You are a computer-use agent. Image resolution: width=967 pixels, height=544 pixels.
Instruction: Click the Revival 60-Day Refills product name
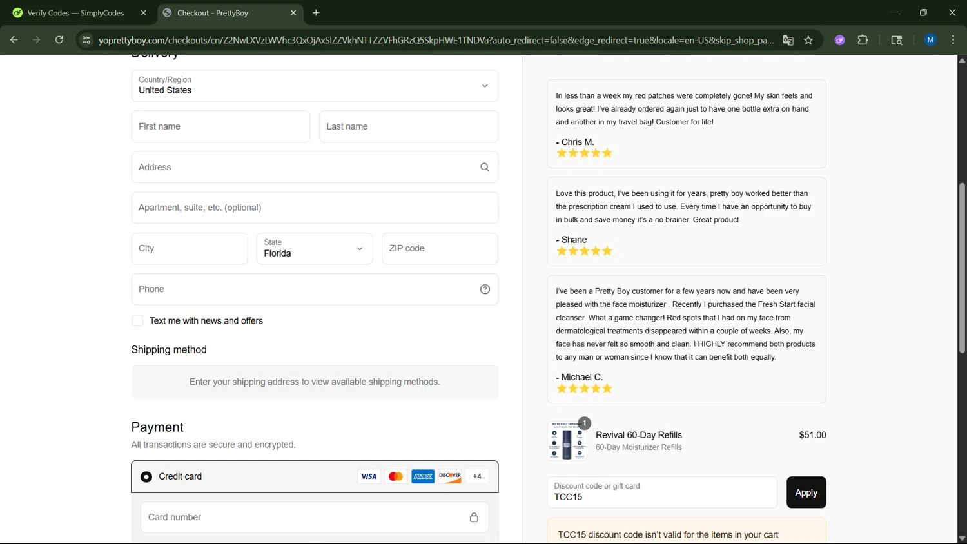639,435
